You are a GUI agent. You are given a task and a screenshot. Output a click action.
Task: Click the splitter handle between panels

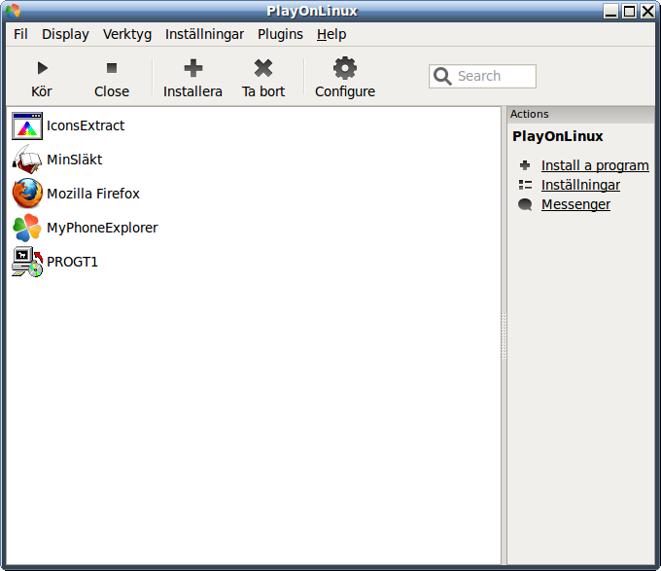click(504, 336)
